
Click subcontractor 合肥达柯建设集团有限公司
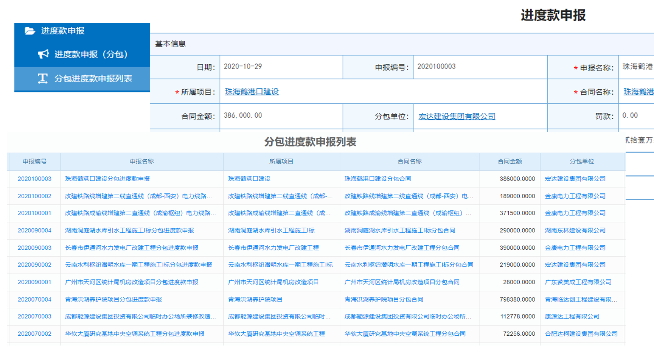tap(581, 334)
